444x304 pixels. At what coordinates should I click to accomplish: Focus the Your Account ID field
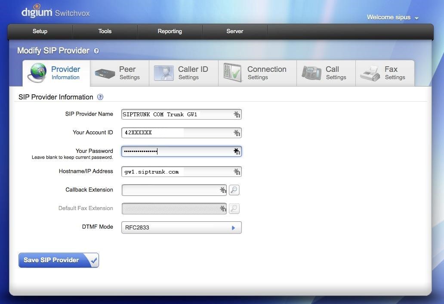[182, 133]
